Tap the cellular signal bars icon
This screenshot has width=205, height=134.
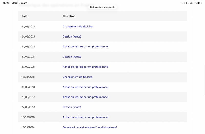(x=183, y=3)
